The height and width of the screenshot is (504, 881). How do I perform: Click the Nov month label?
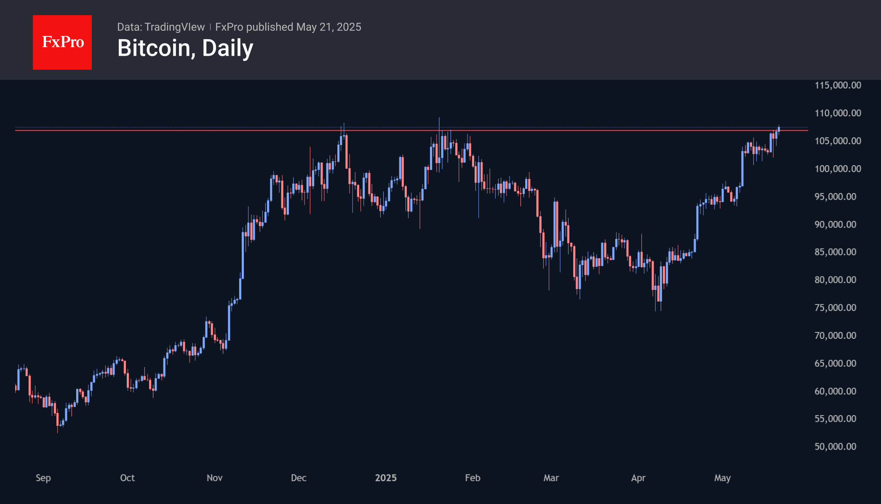214,478
